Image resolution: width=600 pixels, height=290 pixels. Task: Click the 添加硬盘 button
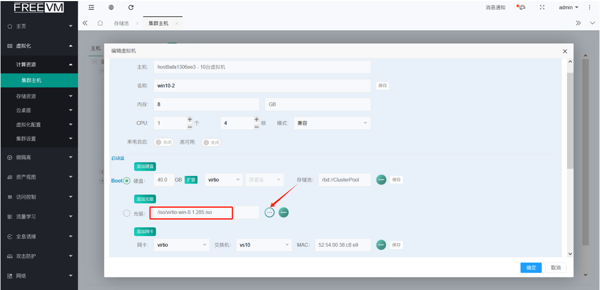tap(145, 166)
